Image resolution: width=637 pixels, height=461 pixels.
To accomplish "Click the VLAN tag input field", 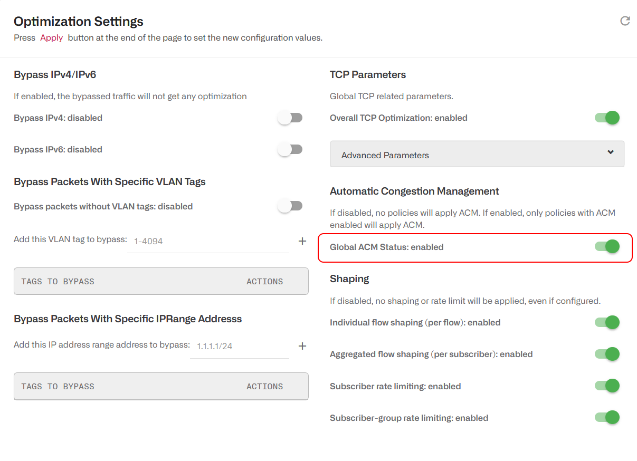I will click(208, 241).
